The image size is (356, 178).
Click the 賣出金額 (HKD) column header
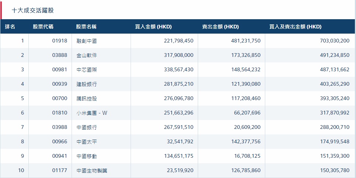[x=220, y=27]
